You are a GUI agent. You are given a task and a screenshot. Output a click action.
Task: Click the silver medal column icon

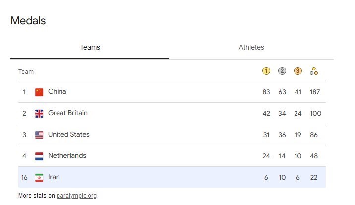[x=282, y=71]
